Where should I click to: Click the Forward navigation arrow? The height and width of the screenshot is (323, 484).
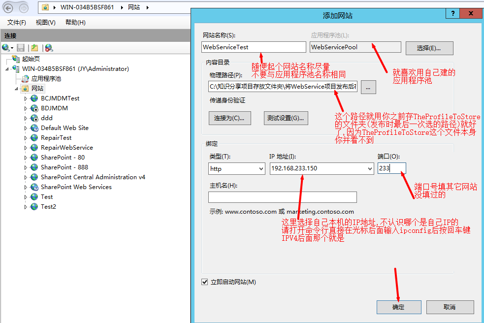[24, 8]
